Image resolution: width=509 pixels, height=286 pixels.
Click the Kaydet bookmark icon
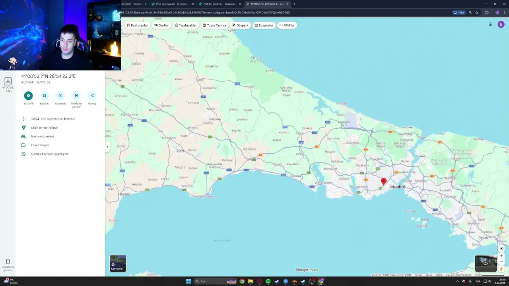(45, 95)
